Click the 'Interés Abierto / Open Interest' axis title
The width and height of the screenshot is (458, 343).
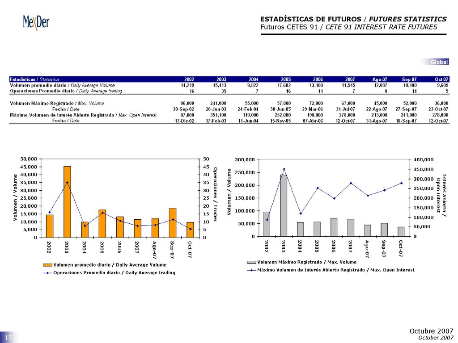[441, 195]
